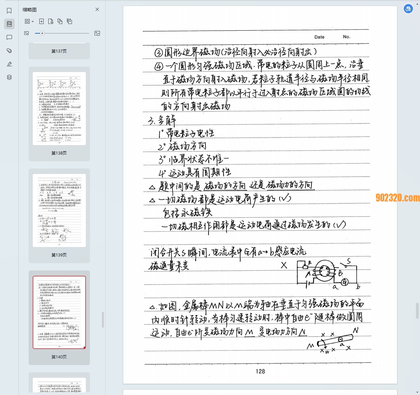Viewport: 420px width, 395px height.
Task: Open the signature pen panel
Action: [x=9, y=64]
